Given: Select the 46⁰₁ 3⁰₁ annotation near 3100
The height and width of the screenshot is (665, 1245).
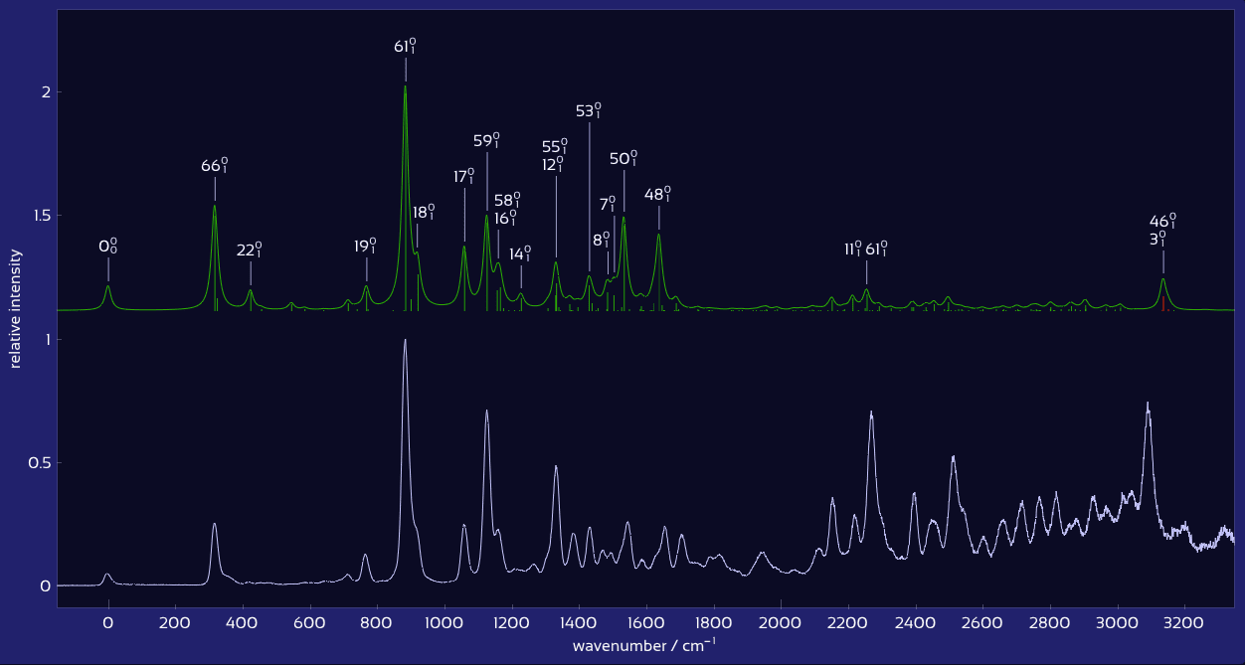Looking at the screenshot, I should coord(1163,231).
